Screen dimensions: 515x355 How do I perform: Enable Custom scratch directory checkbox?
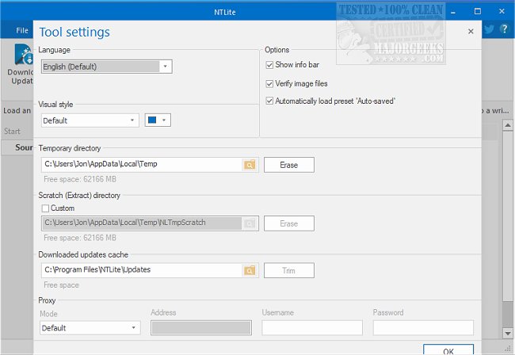point(46,208)
